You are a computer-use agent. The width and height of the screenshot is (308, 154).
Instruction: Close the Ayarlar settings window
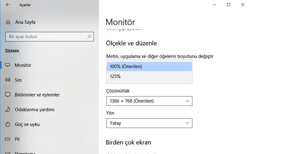[x=243, y=5]
